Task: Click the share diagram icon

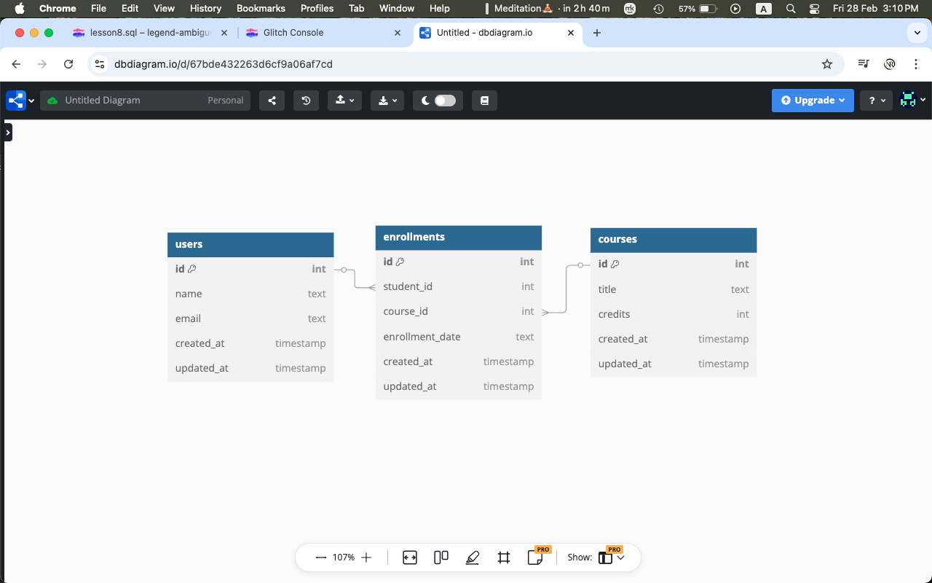Action: [272, 101]
